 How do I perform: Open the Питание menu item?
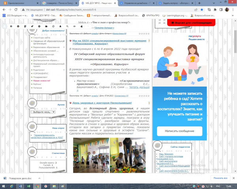[x=38, y=88]
